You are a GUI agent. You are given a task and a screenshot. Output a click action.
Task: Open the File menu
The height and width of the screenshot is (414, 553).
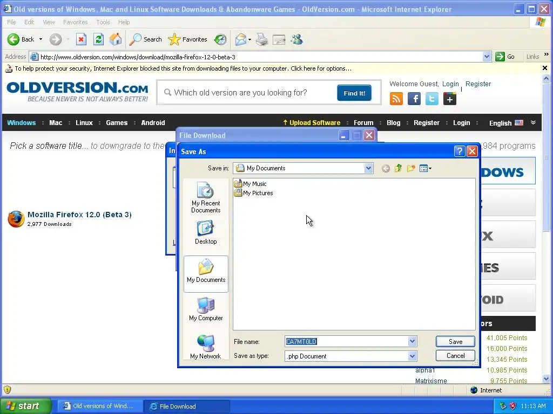[11, 22]
